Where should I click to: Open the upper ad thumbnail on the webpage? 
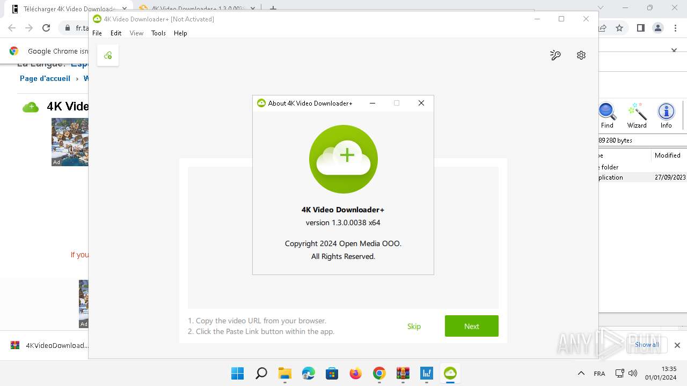pos(70,142)
